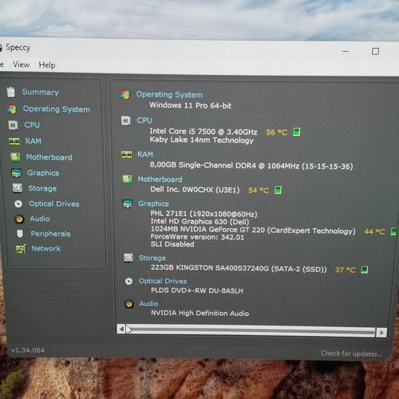Click the Motherboard icon in sidebar
The image size is (399, 399).
coord(15,157)
